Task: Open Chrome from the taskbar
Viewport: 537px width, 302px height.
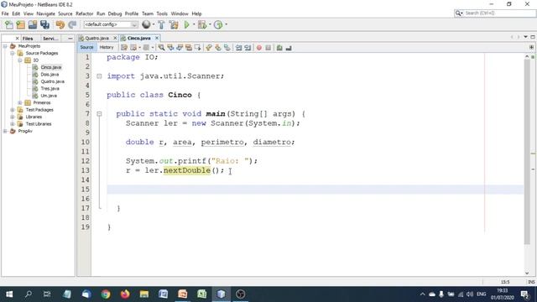Action: (x=106, y=294)
